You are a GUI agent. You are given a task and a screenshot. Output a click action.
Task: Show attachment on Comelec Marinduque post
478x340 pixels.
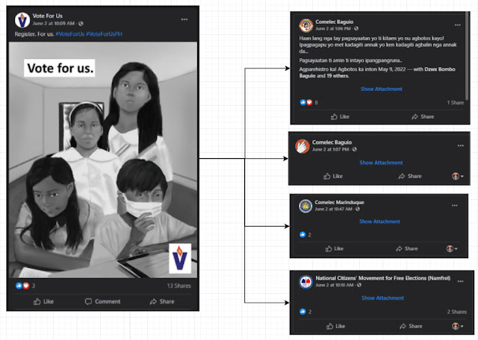[x=379, y=221]
